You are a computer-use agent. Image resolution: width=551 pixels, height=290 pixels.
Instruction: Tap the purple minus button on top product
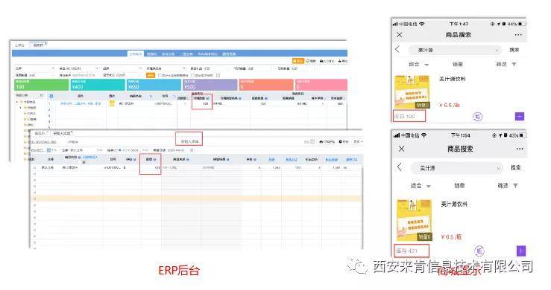(x=520, y=117)
